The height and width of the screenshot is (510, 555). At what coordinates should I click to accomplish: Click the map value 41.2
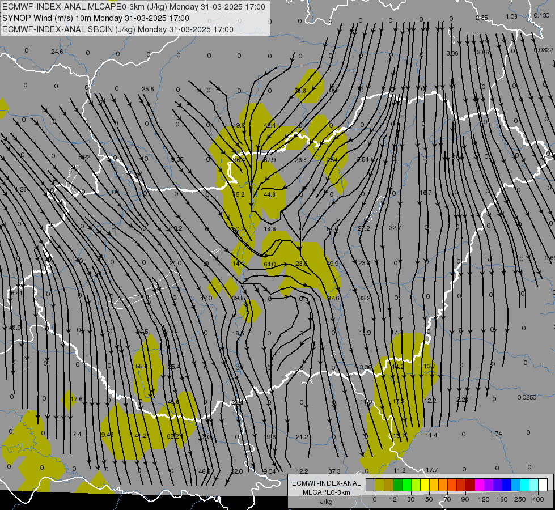pos(141,436)
